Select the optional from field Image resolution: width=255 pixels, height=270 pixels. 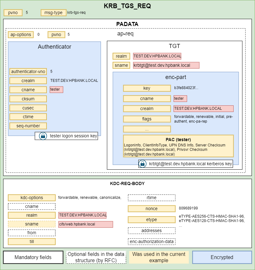[32, 233]
